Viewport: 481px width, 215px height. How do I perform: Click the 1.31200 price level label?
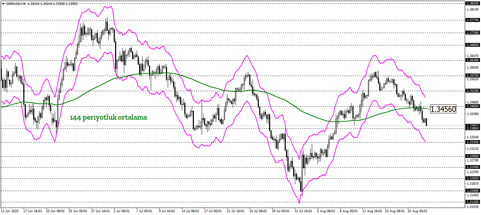473,202
